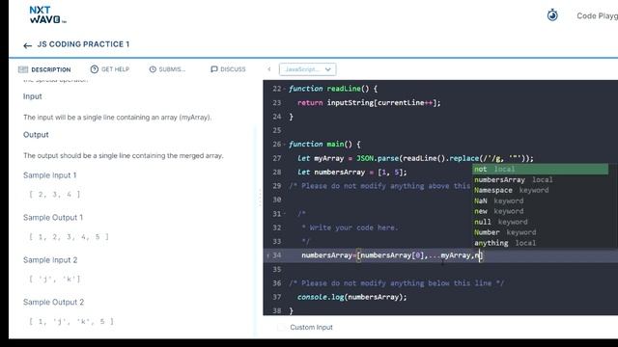Click the panel divider drag handle
Viewport: 618px width, 347px height.
(260, 198)
